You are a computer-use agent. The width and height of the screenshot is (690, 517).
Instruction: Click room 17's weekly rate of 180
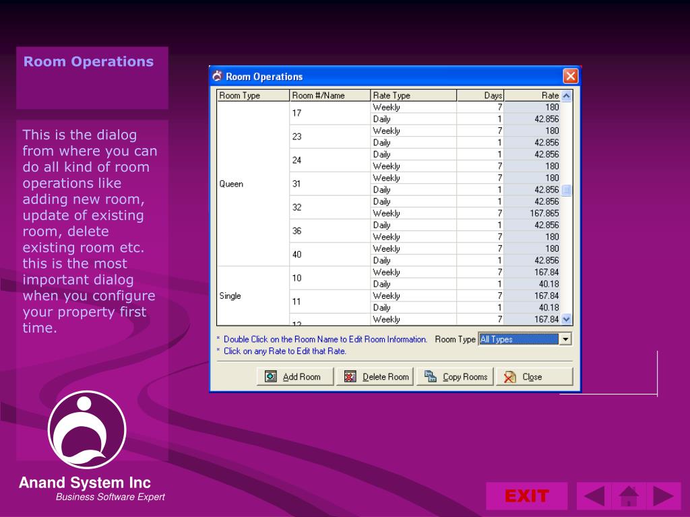point(532,107)
